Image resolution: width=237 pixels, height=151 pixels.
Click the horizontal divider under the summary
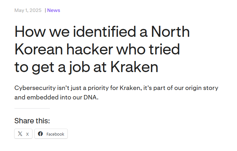point(32,108)
